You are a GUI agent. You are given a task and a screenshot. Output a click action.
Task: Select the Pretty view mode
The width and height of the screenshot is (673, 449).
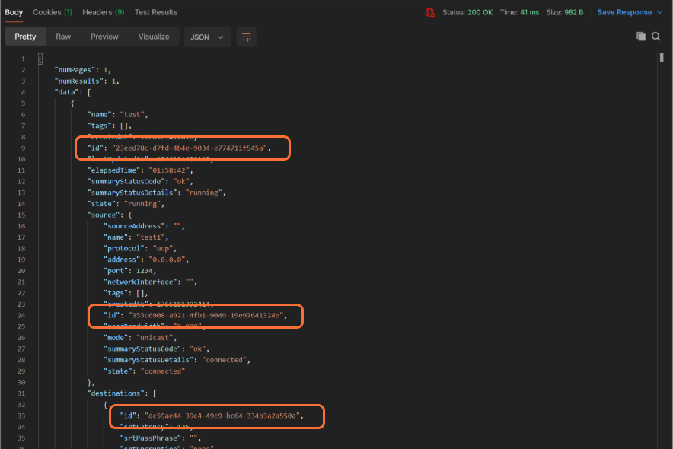(25, 37)
